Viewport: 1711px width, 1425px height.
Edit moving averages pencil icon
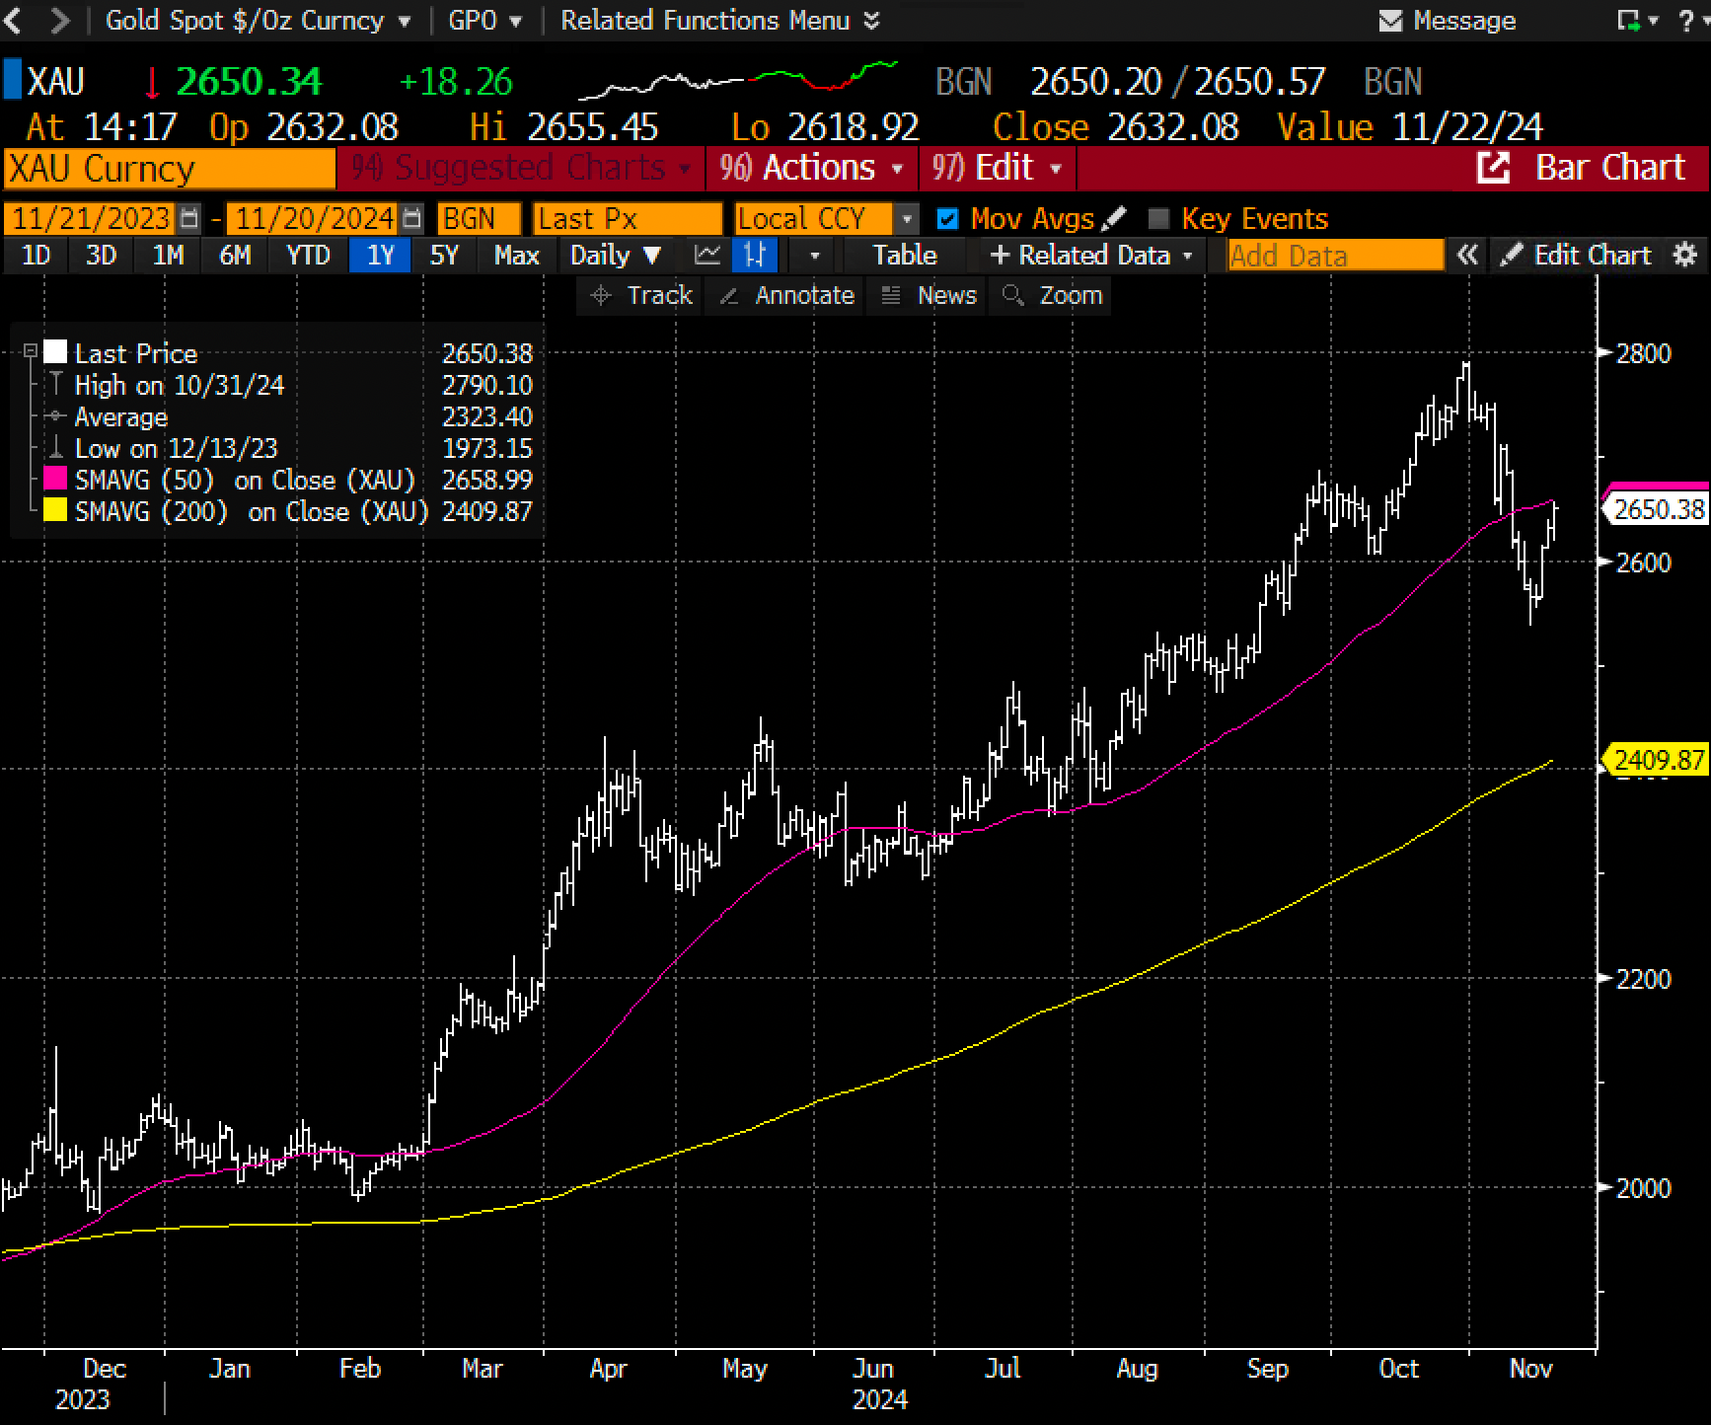tap(1113, 218)
